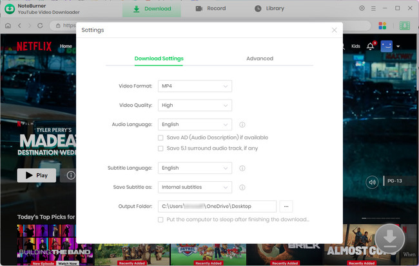
Task: Expand the Audio Language dropdown
Action: point(195,125)
